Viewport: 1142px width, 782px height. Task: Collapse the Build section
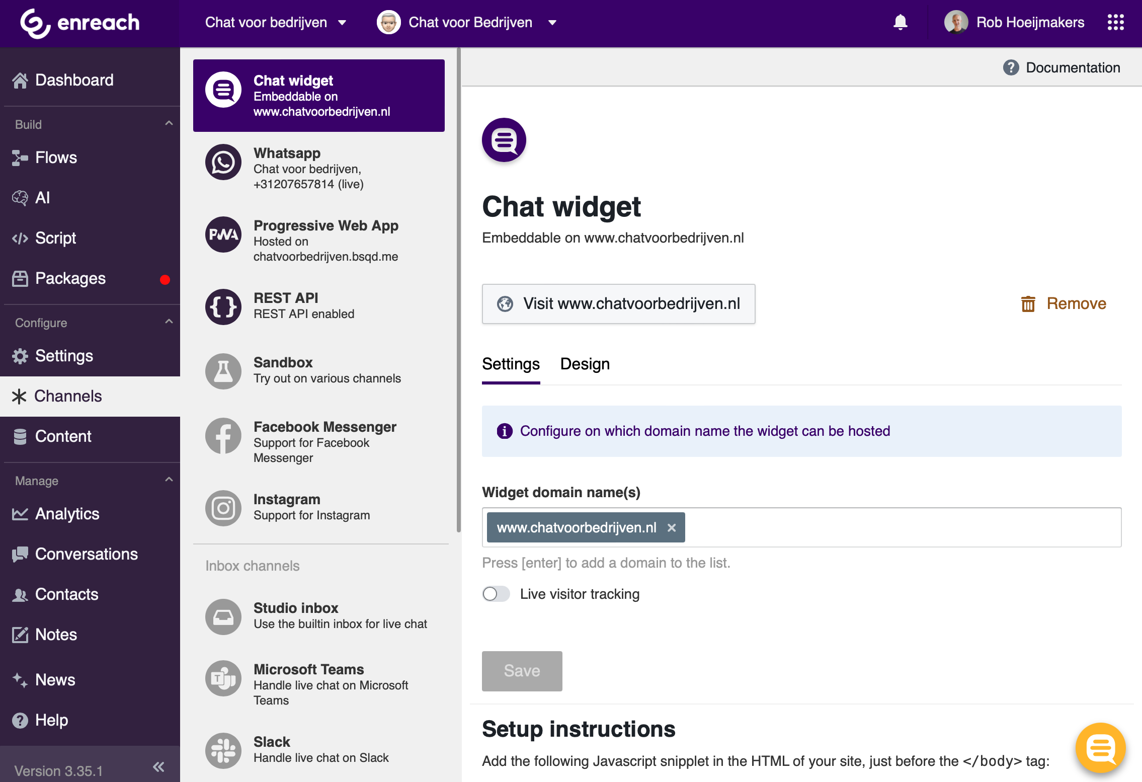click(x=169, y=124)
